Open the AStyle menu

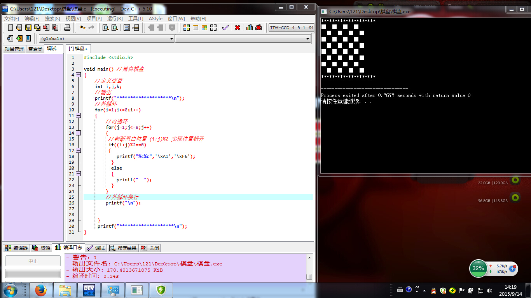tap(155, 18)
